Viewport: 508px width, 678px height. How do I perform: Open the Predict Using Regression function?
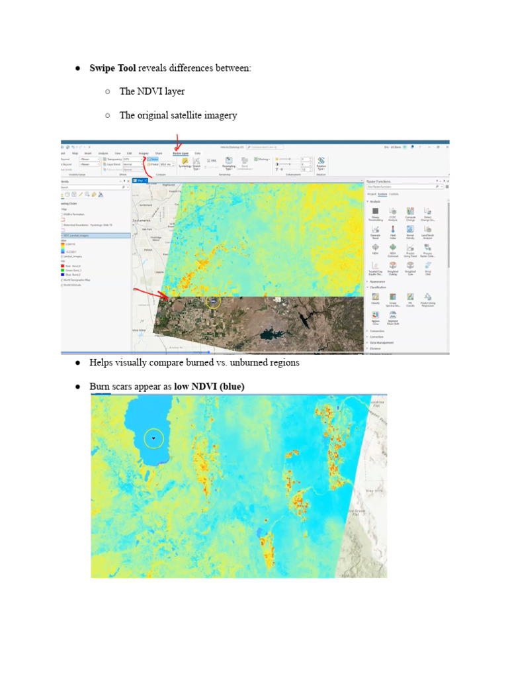coord(428,301)
